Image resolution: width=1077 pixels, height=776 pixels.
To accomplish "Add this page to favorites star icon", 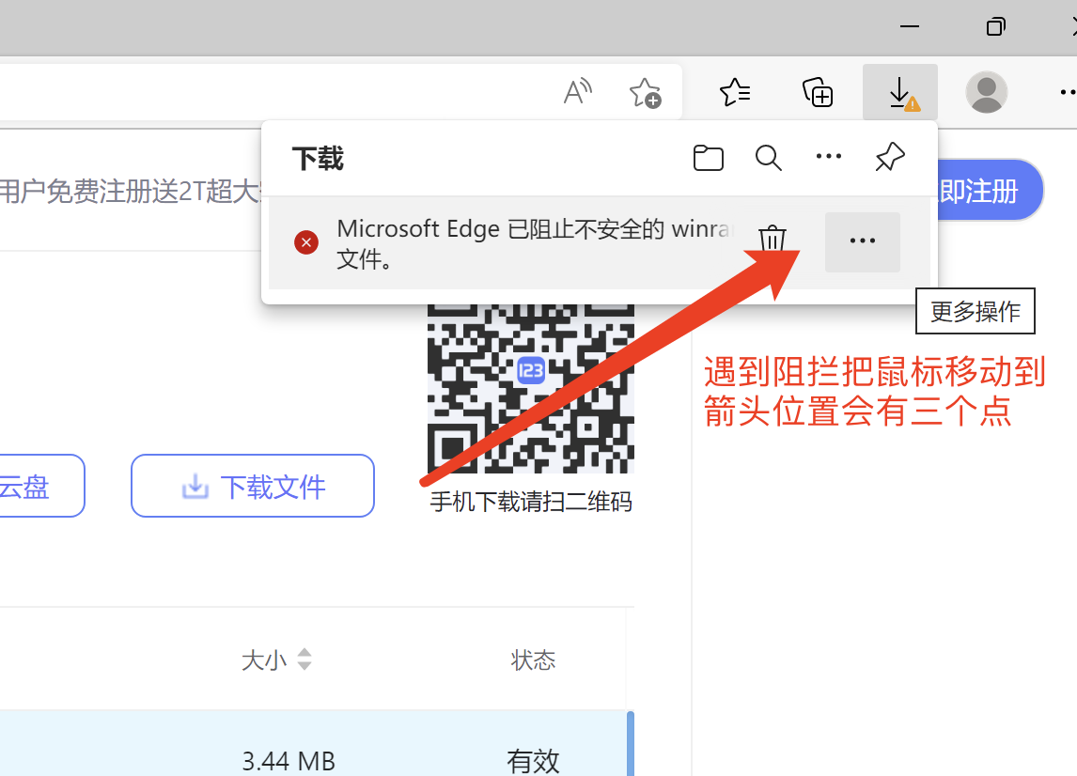I will coord(645,92).
